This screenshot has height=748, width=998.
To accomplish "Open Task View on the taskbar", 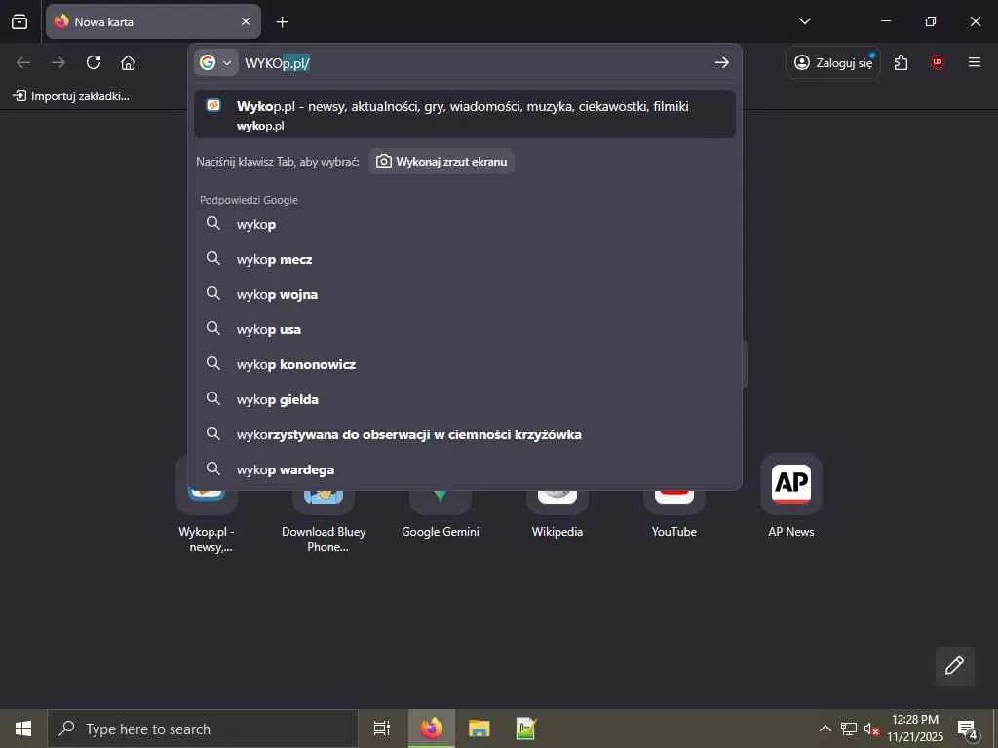I will pos(382,729).
